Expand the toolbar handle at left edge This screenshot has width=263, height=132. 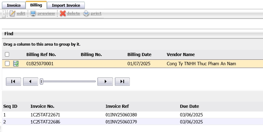3,13
